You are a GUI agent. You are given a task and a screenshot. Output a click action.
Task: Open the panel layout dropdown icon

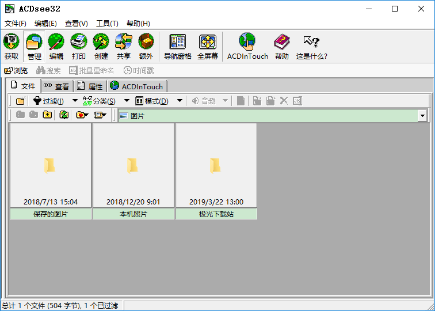pos(100,115)
